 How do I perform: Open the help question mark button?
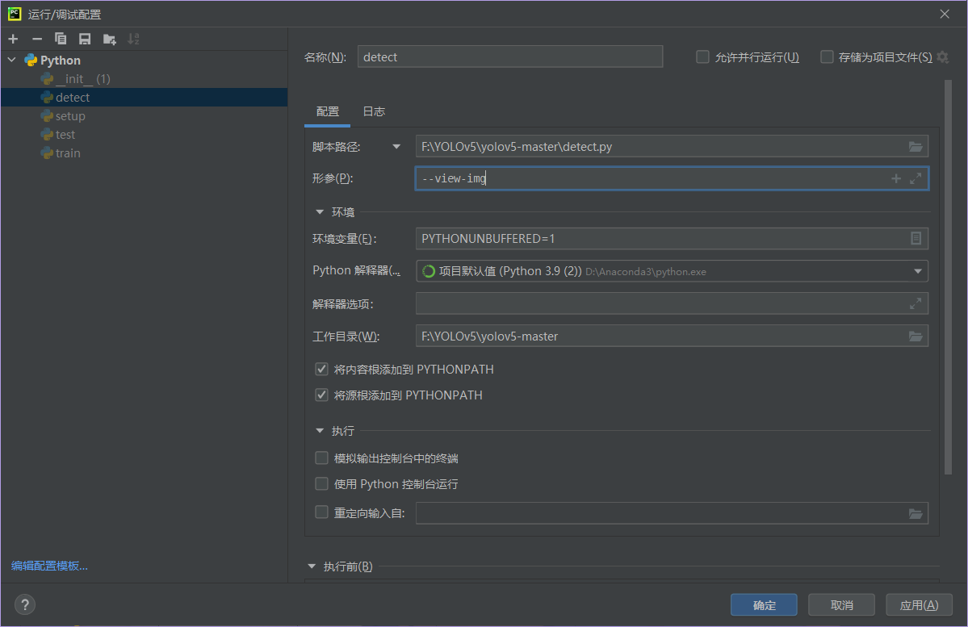pyautogui.click(x=25, y=604)
